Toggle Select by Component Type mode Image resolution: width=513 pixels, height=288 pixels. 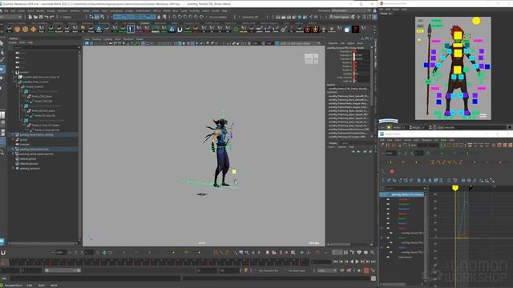(103, 17)
